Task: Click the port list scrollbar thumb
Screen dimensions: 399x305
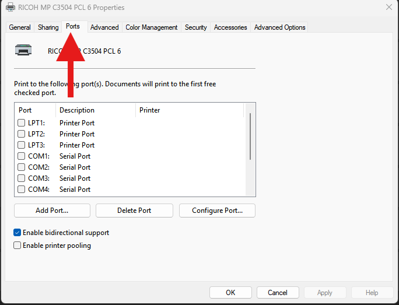Action: pyautogui.click(x=250, y=136)
